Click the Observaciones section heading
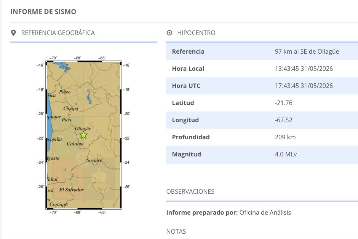 190,191
